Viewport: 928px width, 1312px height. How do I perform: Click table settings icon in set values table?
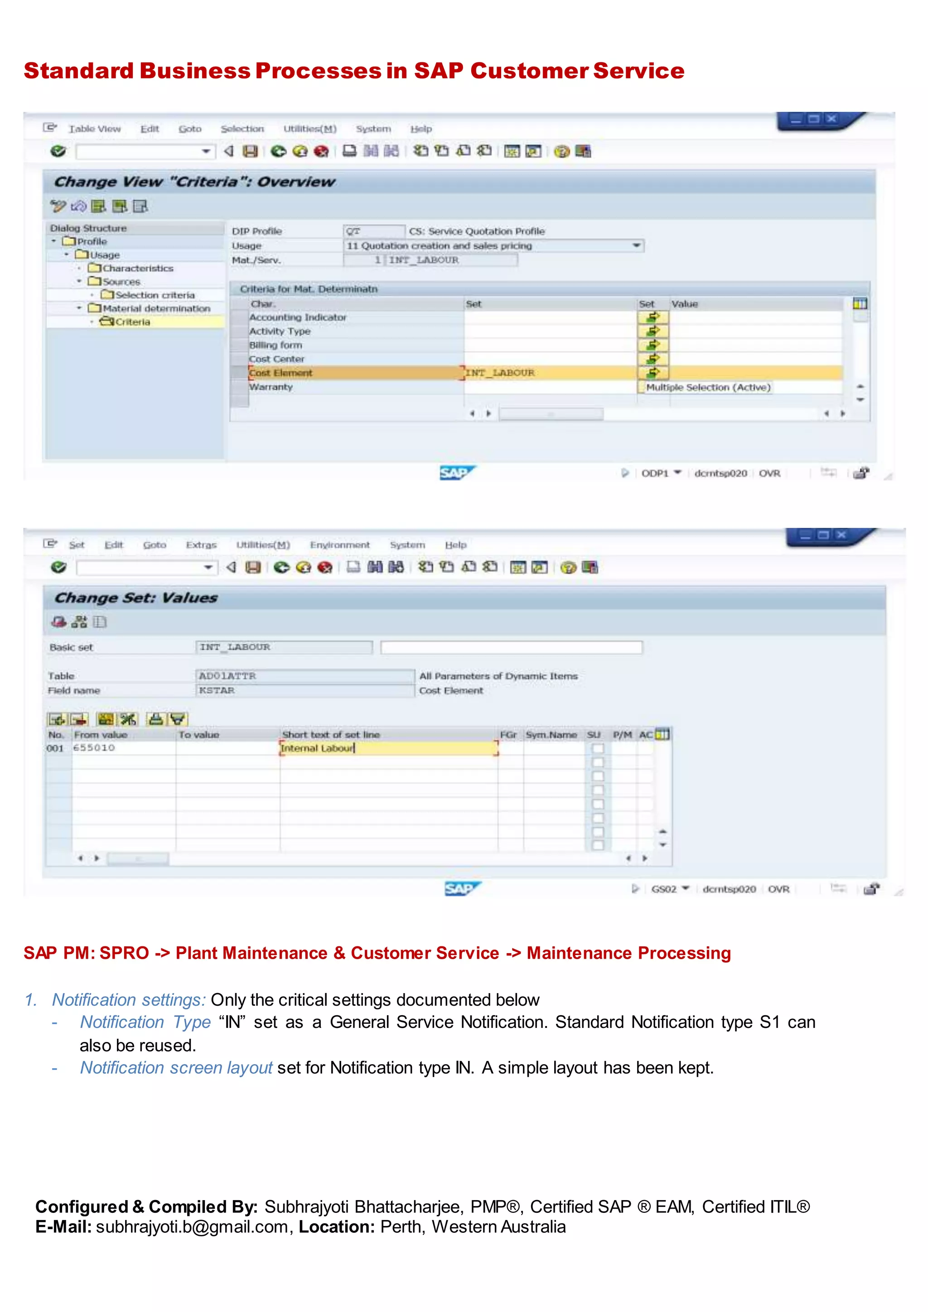pyautogui.click(x=662, y=734)
